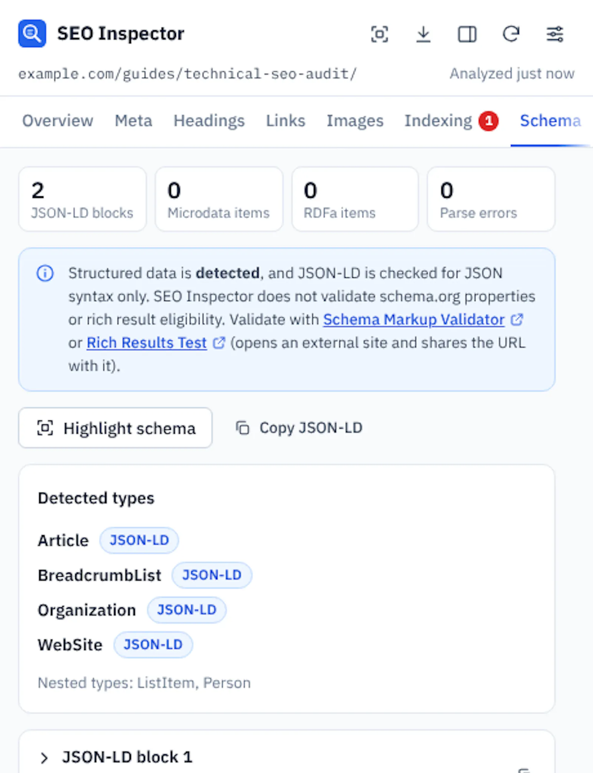Click the JSON-LD badge next to BreadcrumbList
Image resolution: width=593 pixels, height=773 pixels.
[212, 575]
